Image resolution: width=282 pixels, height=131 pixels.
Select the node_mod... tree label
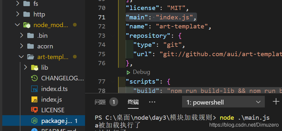(51, 25)
